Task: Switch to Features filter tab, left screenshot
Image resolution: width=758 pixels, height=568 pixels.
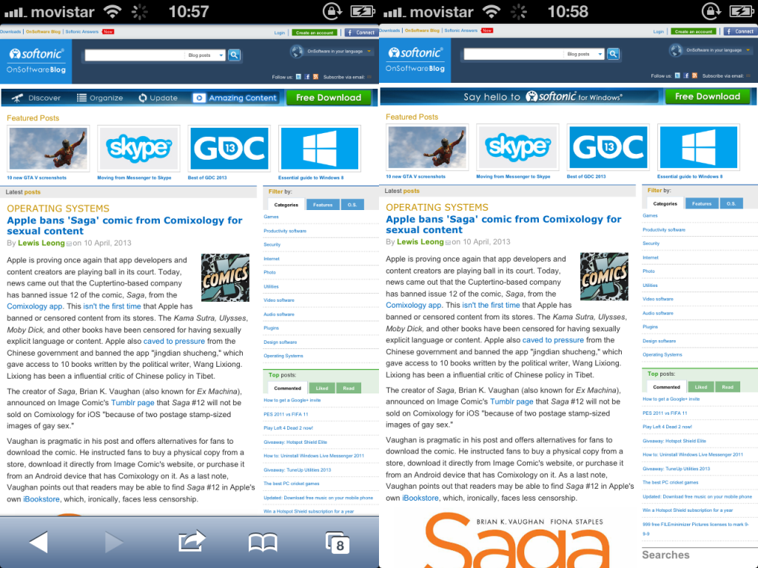Action: pyautogui.click(x=323, y=205)
